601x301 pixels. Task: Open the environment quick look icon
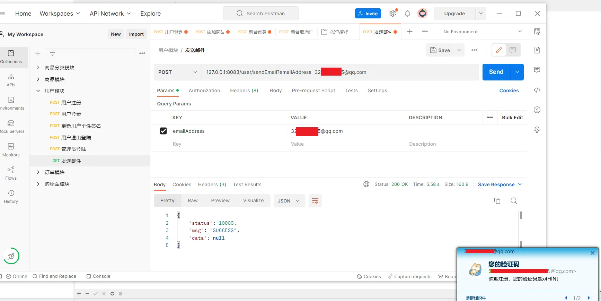pyautogui.click(x=537, y=32)
